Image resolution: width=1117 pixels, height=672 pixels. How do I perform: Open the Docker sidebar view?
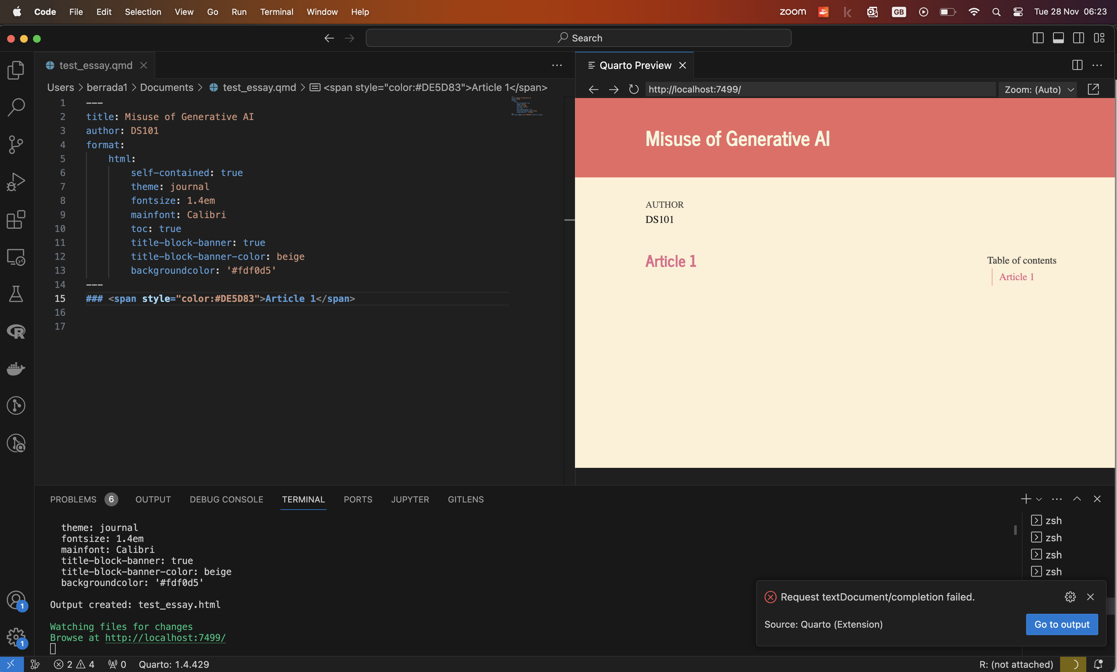pyautogui.click(x=16, y=369)
